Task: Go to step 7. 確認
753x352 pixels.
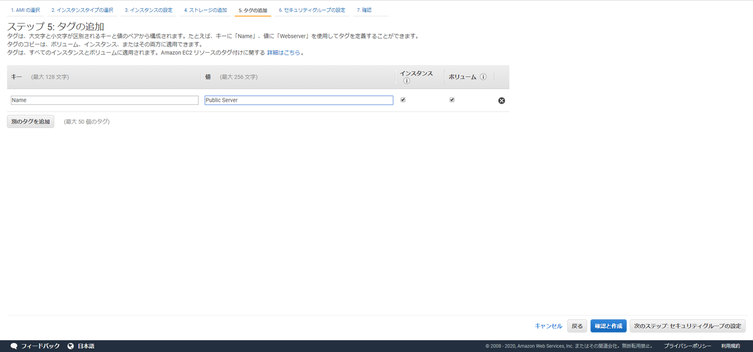Action: pos(364,11)
